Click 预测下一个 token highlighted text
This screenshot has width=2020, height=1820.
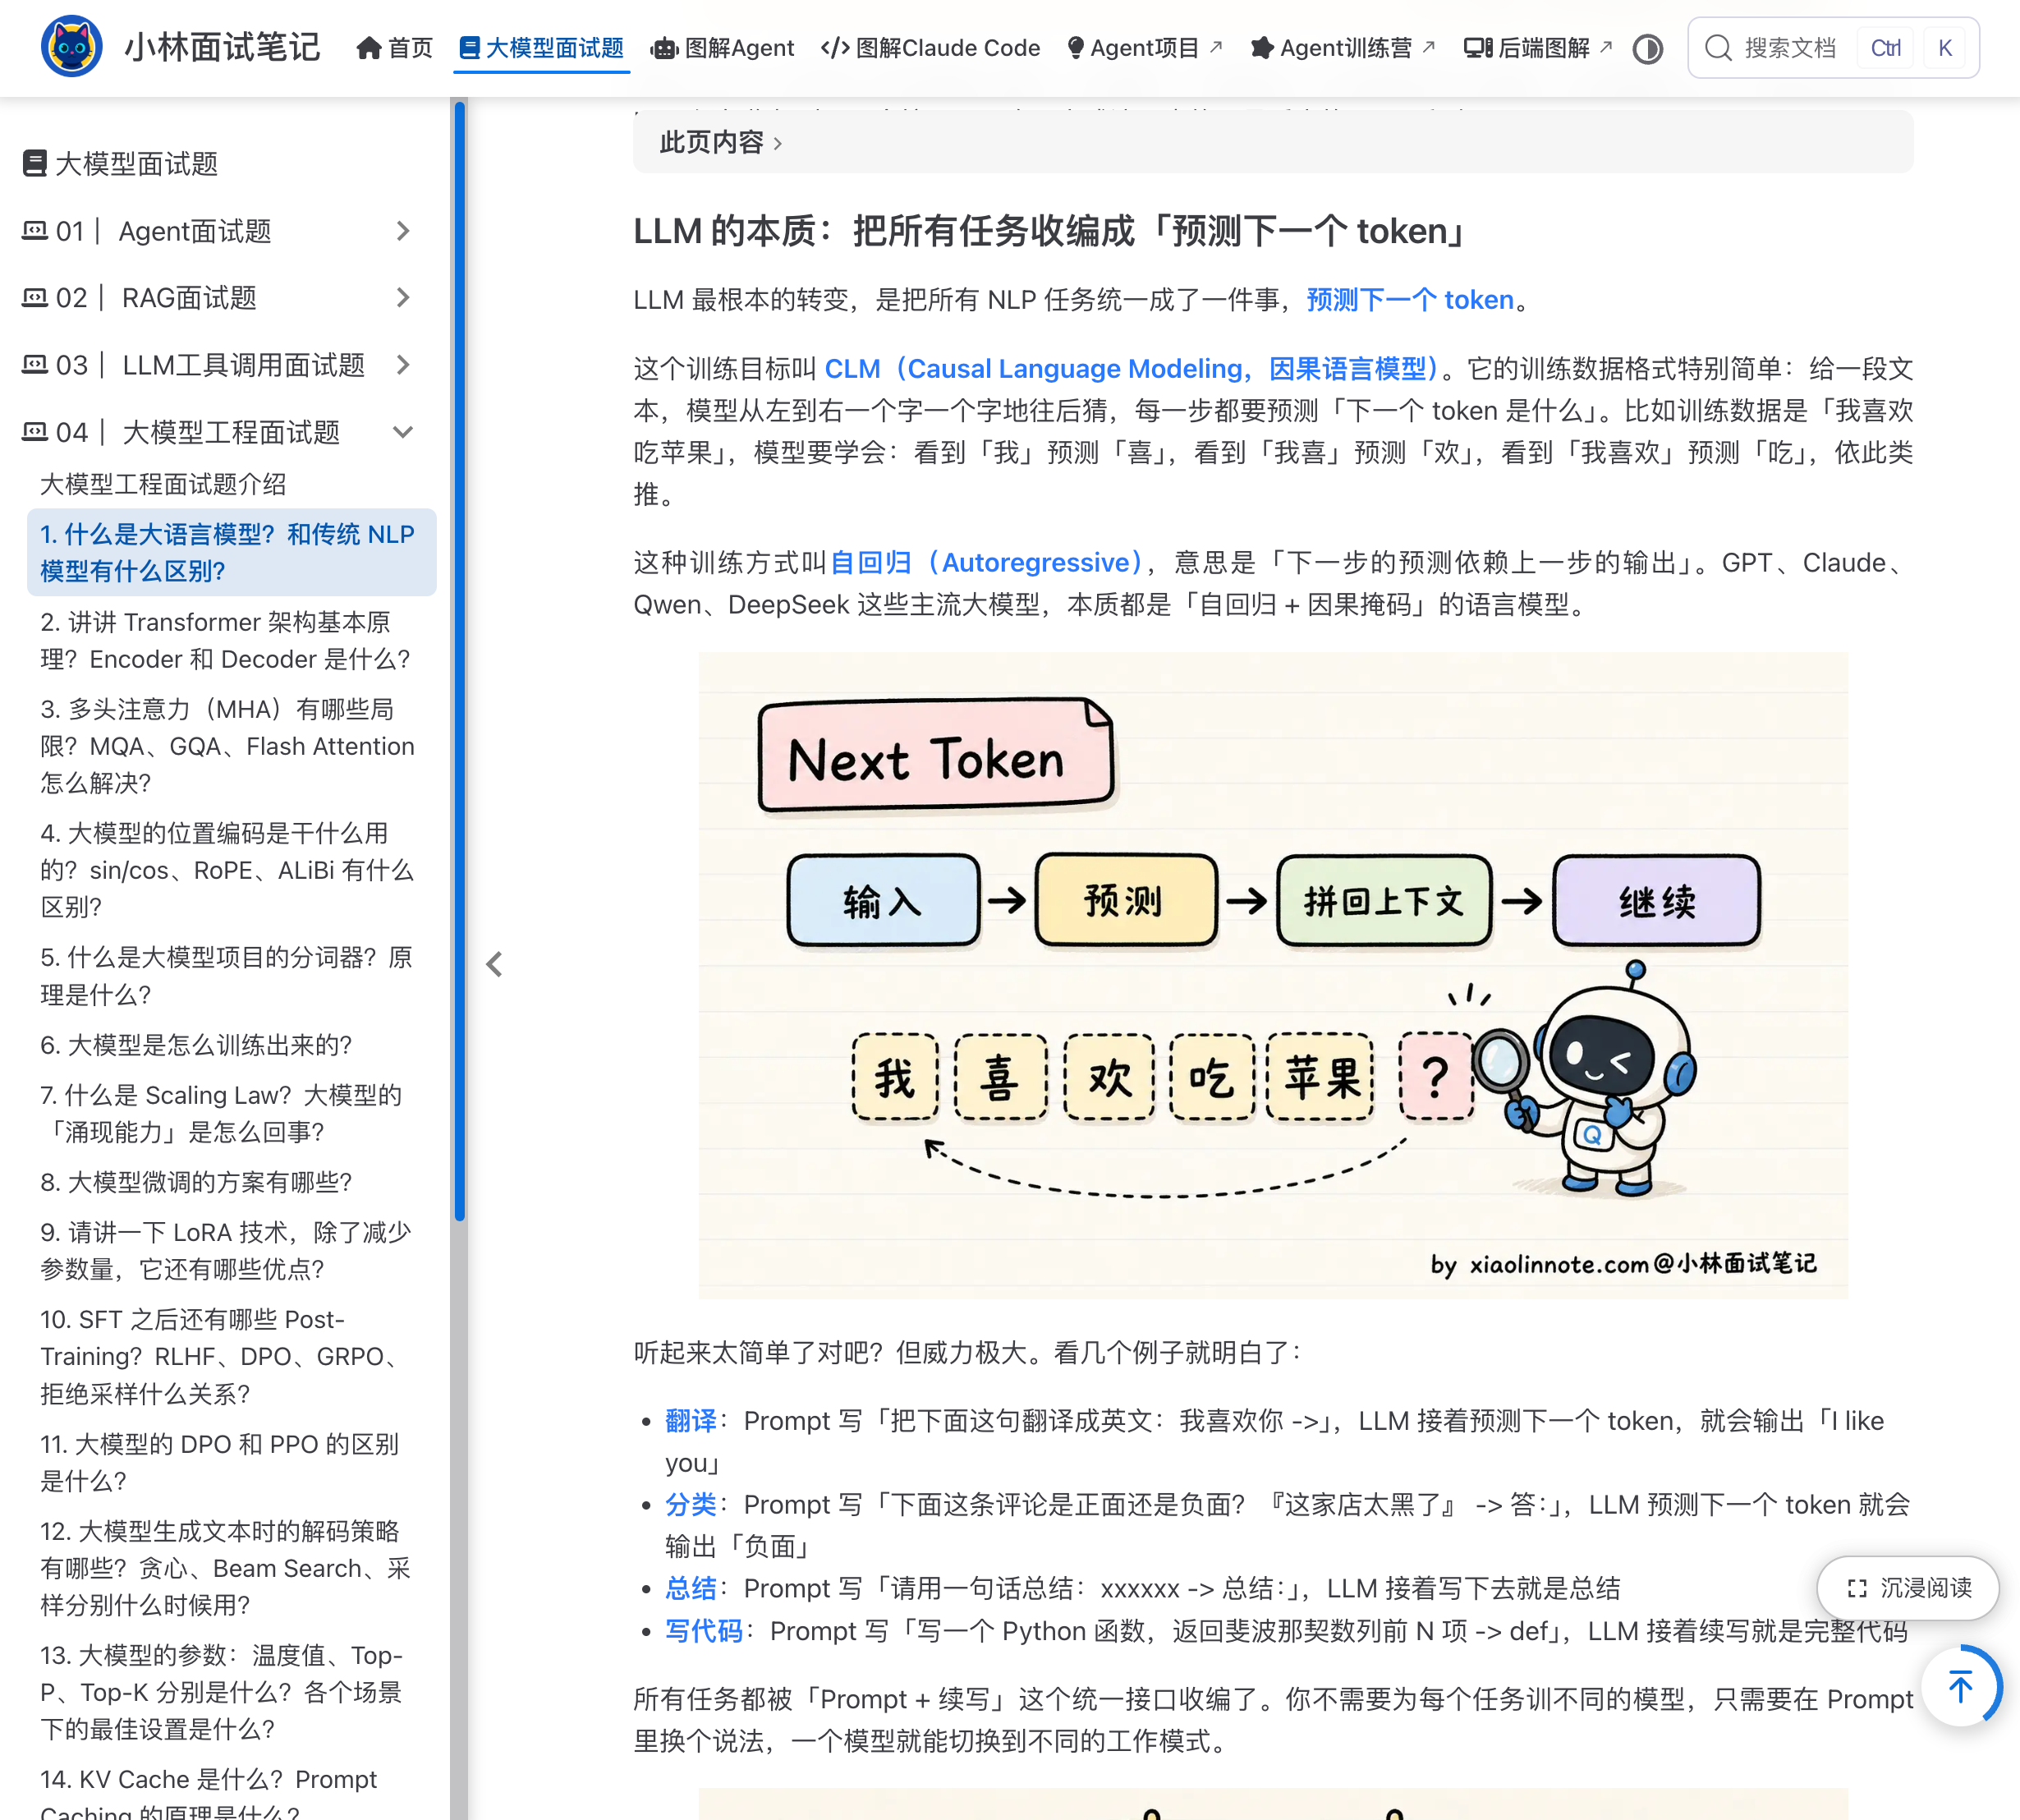coord(1410,300)
